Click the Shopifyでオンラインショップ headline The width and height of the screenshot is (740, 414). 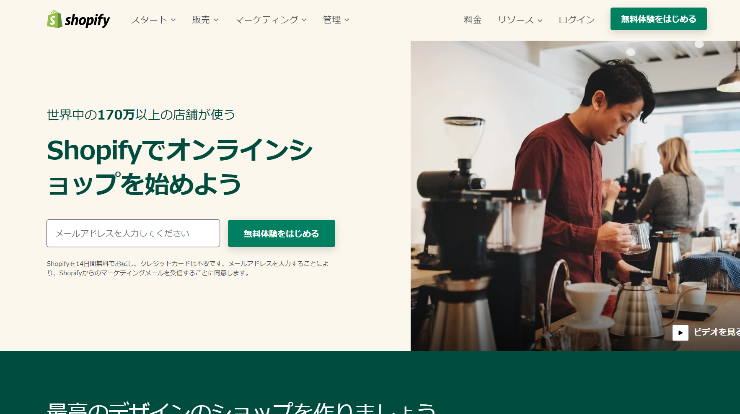point(180,167)
